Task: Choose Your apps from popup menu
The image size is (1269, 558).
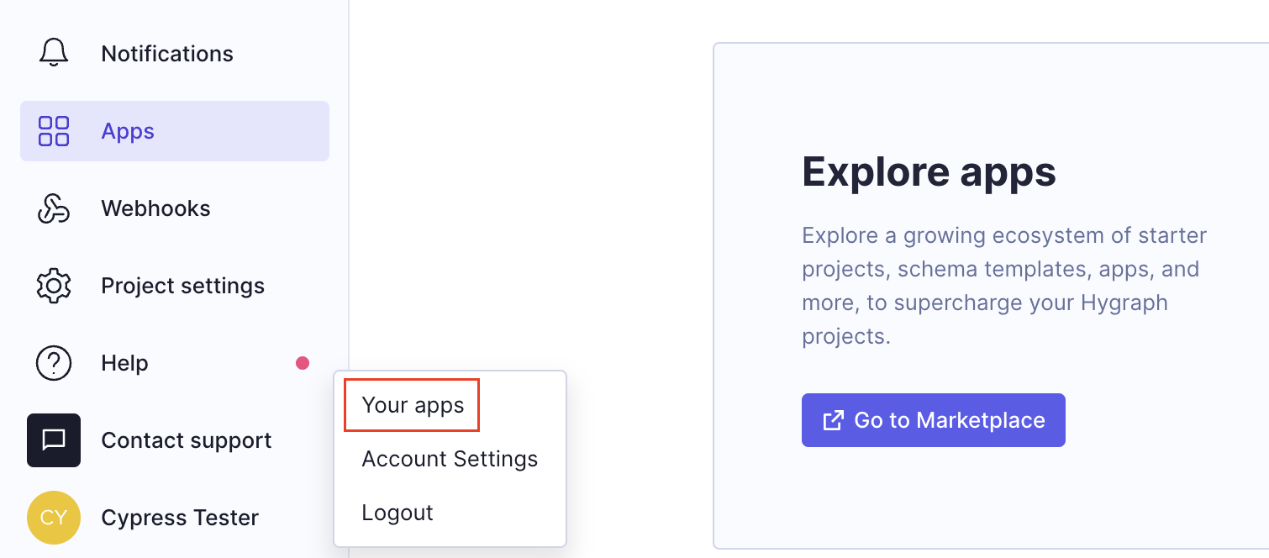Action: pyautogui.click(x=413, y=405)
